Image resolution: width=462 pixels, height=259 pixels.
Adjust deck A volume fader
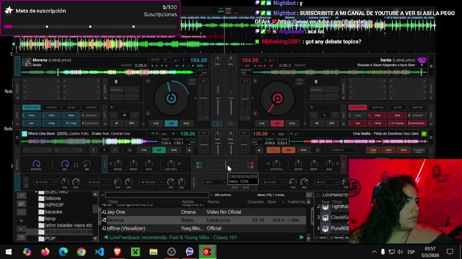tap(218, 106)
